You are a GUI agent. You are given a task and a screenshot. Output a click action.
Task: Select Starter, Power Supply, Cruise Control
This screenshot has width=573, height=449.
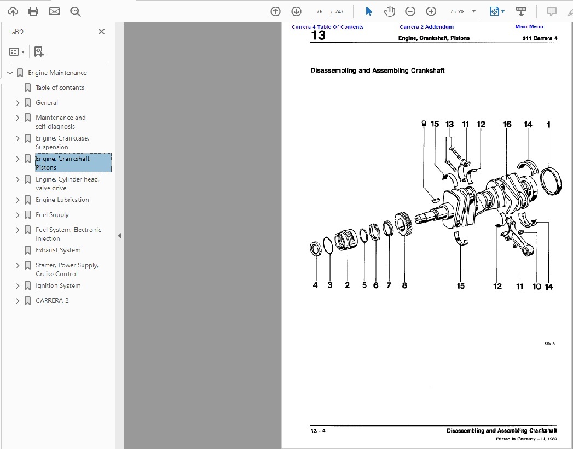pyautogui.click(x=67, y=270)
